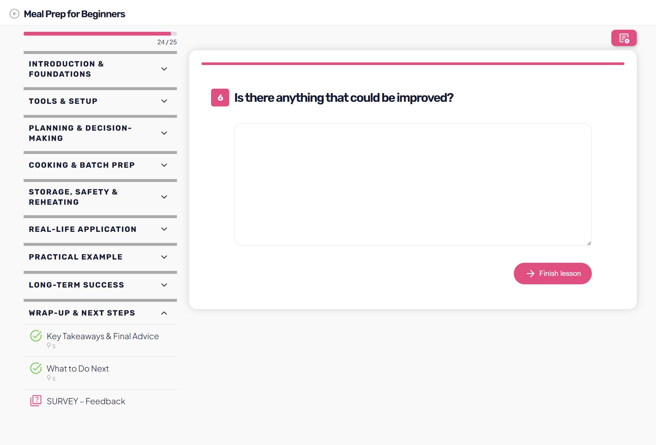
Task: Expand the Real-Life Application chevron
Action: pyautogui.click(x=164, y=229)
